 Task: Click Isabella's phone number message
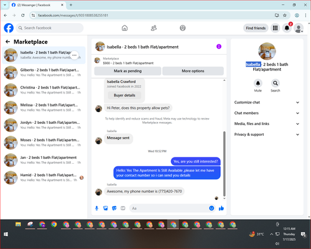point(144,191)
